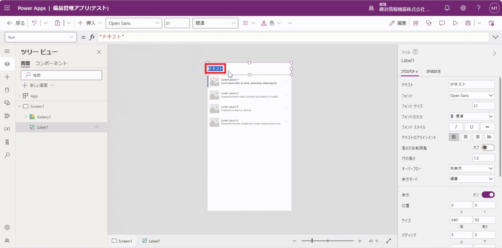Save the app using the Save icon
Image resolution: width=502 pixels, height=248 pixels.
[x=468, y=23]
